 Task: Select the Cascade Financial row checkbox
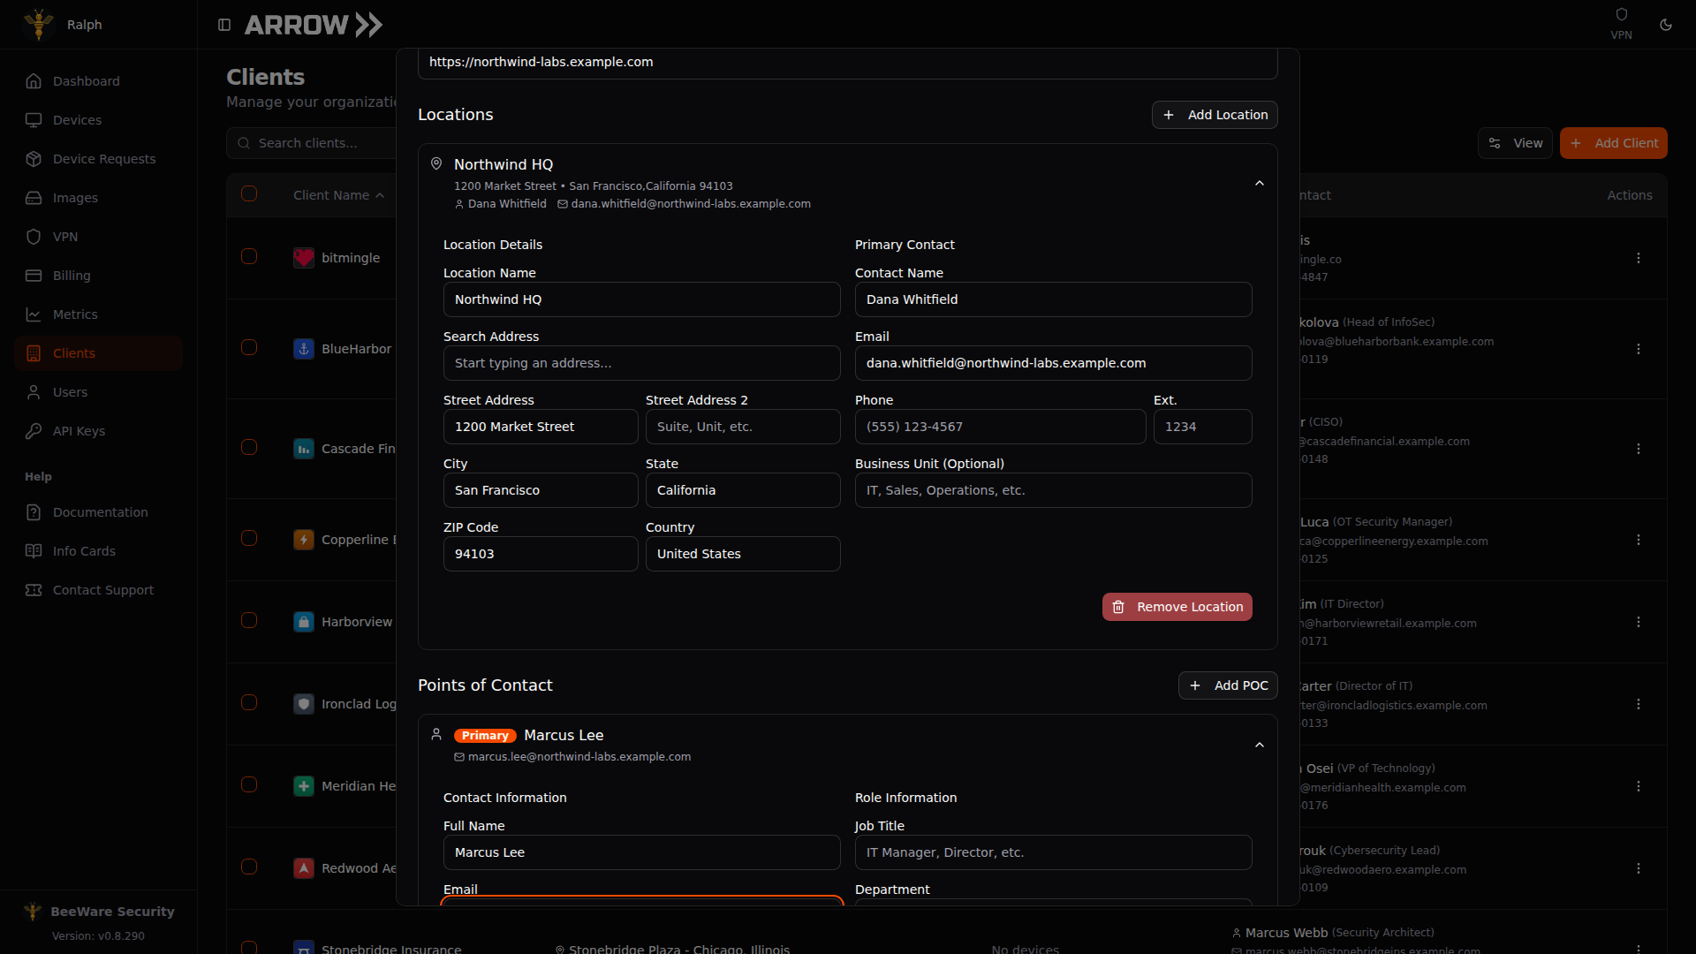(x=249, y=447)
